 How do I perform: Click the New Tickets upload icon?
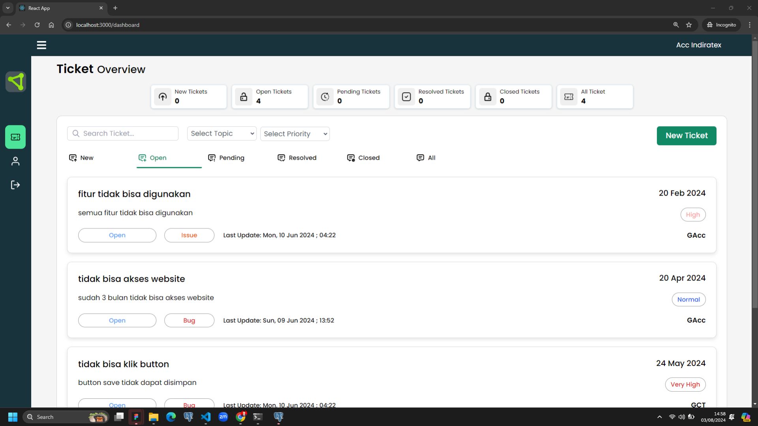pos(163,97)
